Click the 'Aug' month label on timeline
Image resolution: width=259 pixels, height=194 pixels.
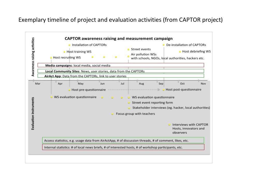141,84
